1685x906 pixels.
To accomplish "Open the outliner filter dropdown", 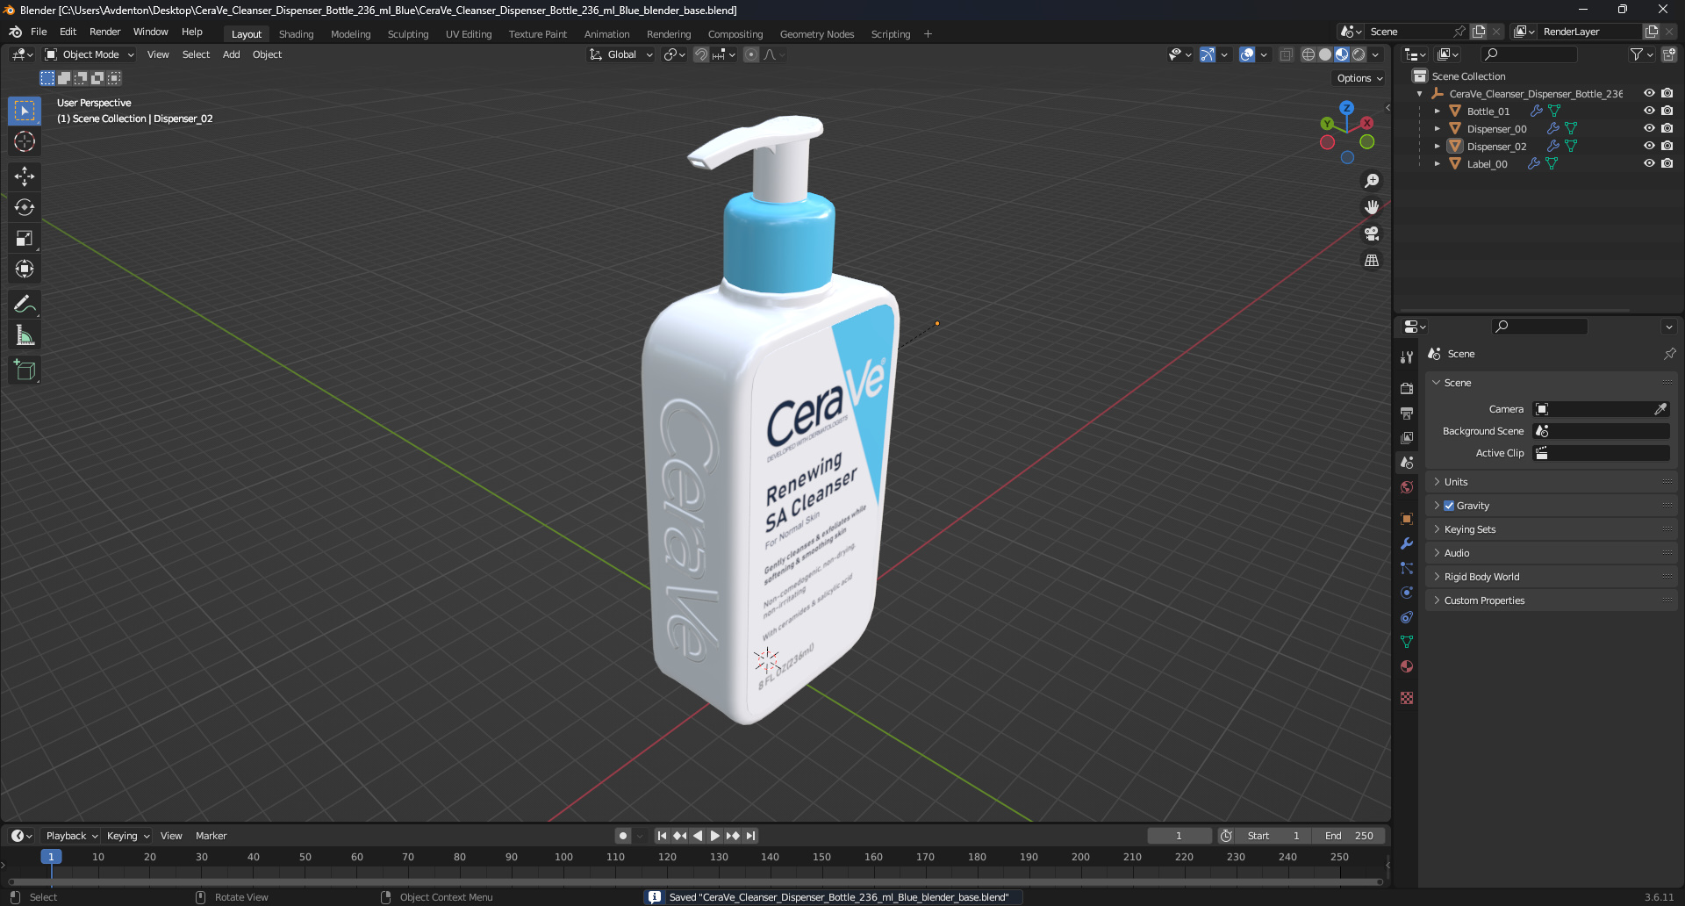I will tap(1641, 54).
